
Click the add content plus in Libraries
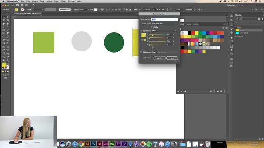pyautogui.click(x=236, y=139)
